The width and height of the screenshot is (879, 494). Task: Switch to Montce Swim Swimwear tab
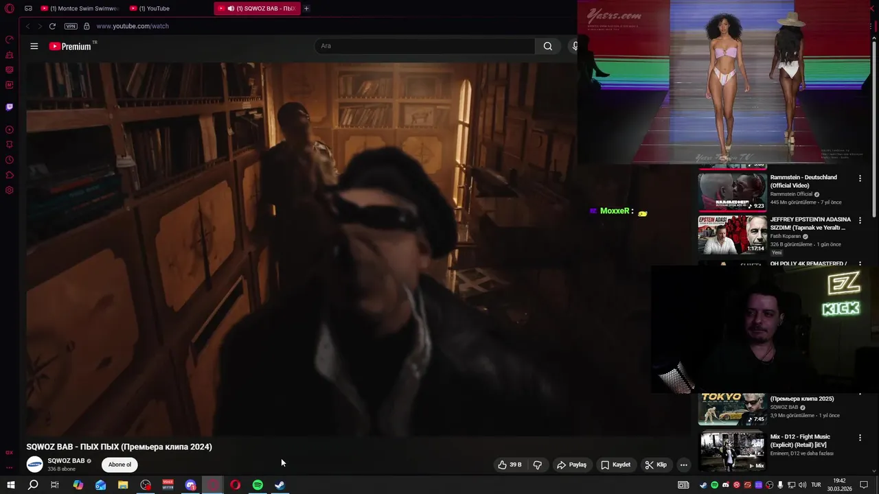coord(80,8)
